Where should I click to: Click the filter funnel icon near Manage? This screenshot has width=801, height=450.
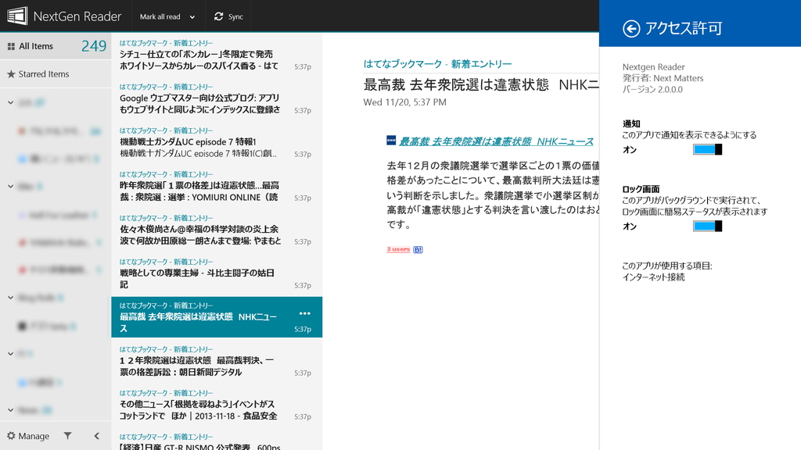pos(70,436)
